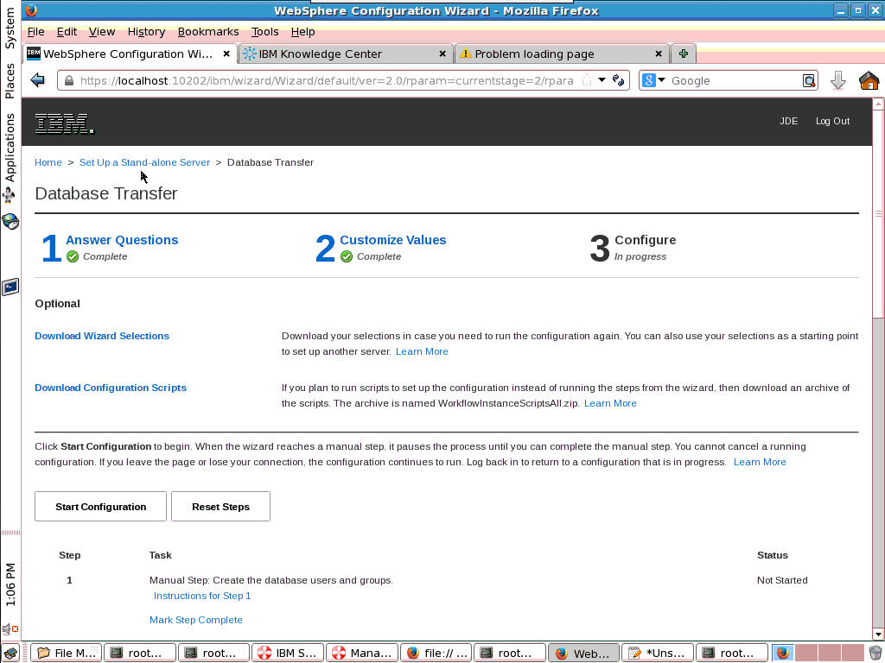Close the WebSphere Configuration Wizard tab
This screenshot has height=663, width=885.
(x=226, y=54)
